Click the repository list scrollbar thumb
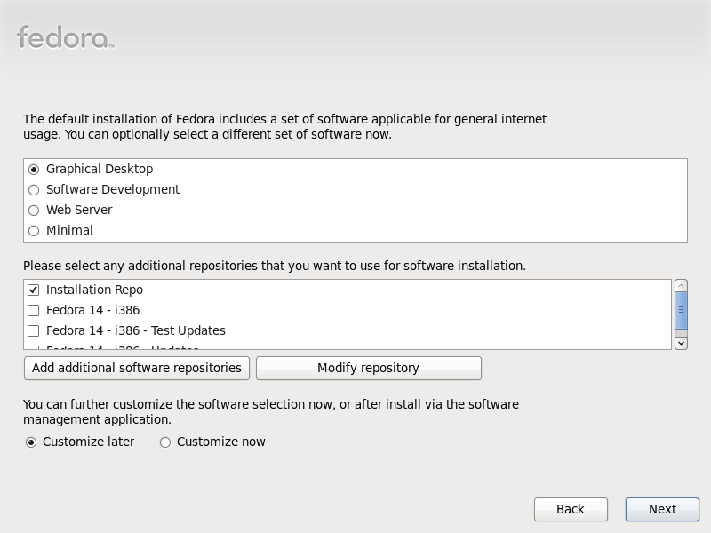 coord(681,310)
